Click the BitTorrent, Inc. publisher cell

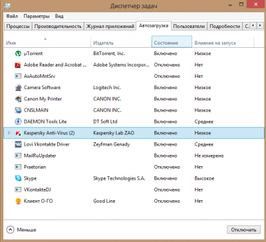[109, 53]
